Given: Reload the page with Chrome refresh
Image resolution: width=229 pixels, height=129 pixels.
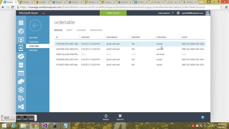Looking at the screenshot, I should (x=13, y=7).
